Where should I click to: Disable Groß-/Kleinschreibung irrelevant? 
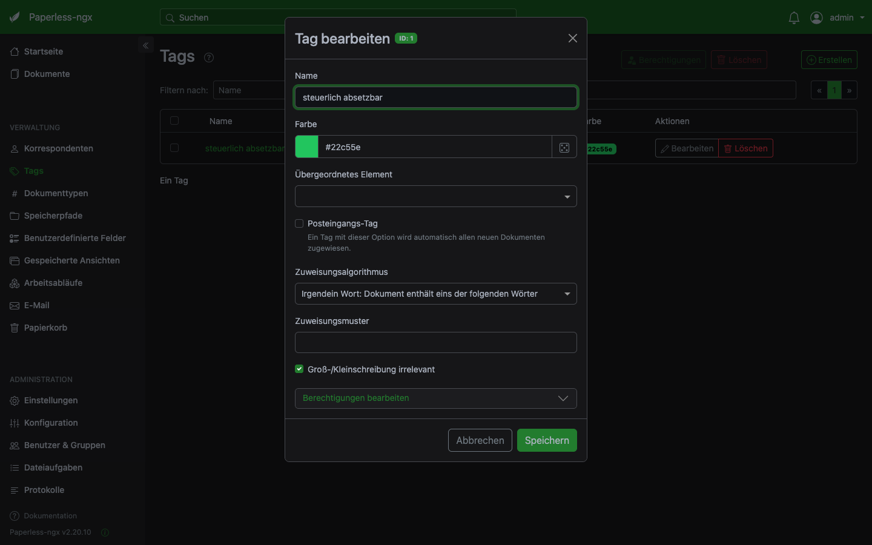tap(299, 369)
